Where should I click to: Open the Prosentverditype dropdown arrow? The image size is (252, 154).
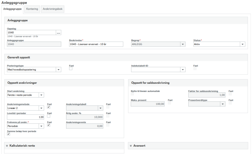tap(223, 104)
